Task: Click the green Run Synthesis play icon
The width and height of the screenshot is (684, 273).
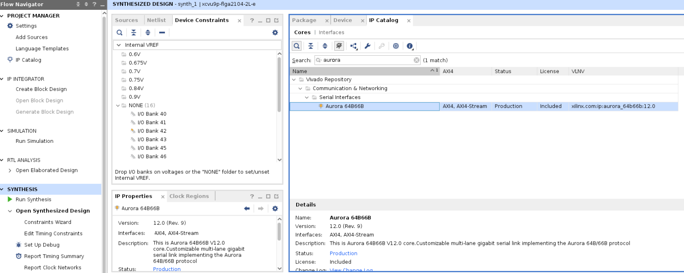Action: point(10,199)
